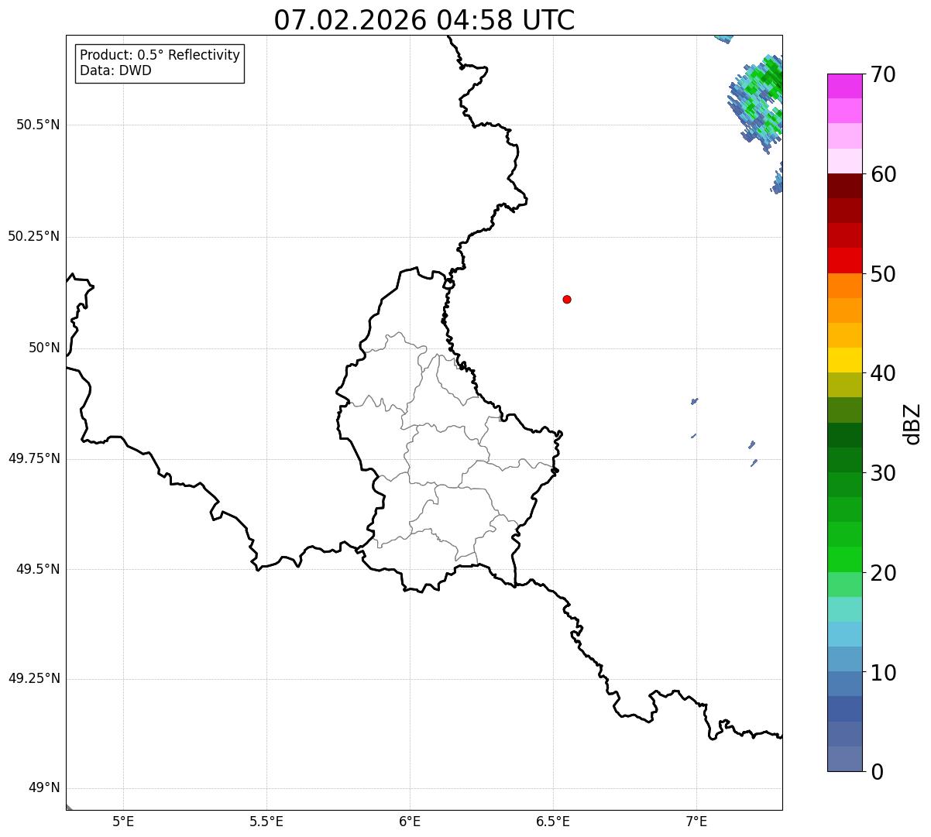931x837 pixels.
Task: Click the latitude label "49.75°N"
Action: (33, 458)
